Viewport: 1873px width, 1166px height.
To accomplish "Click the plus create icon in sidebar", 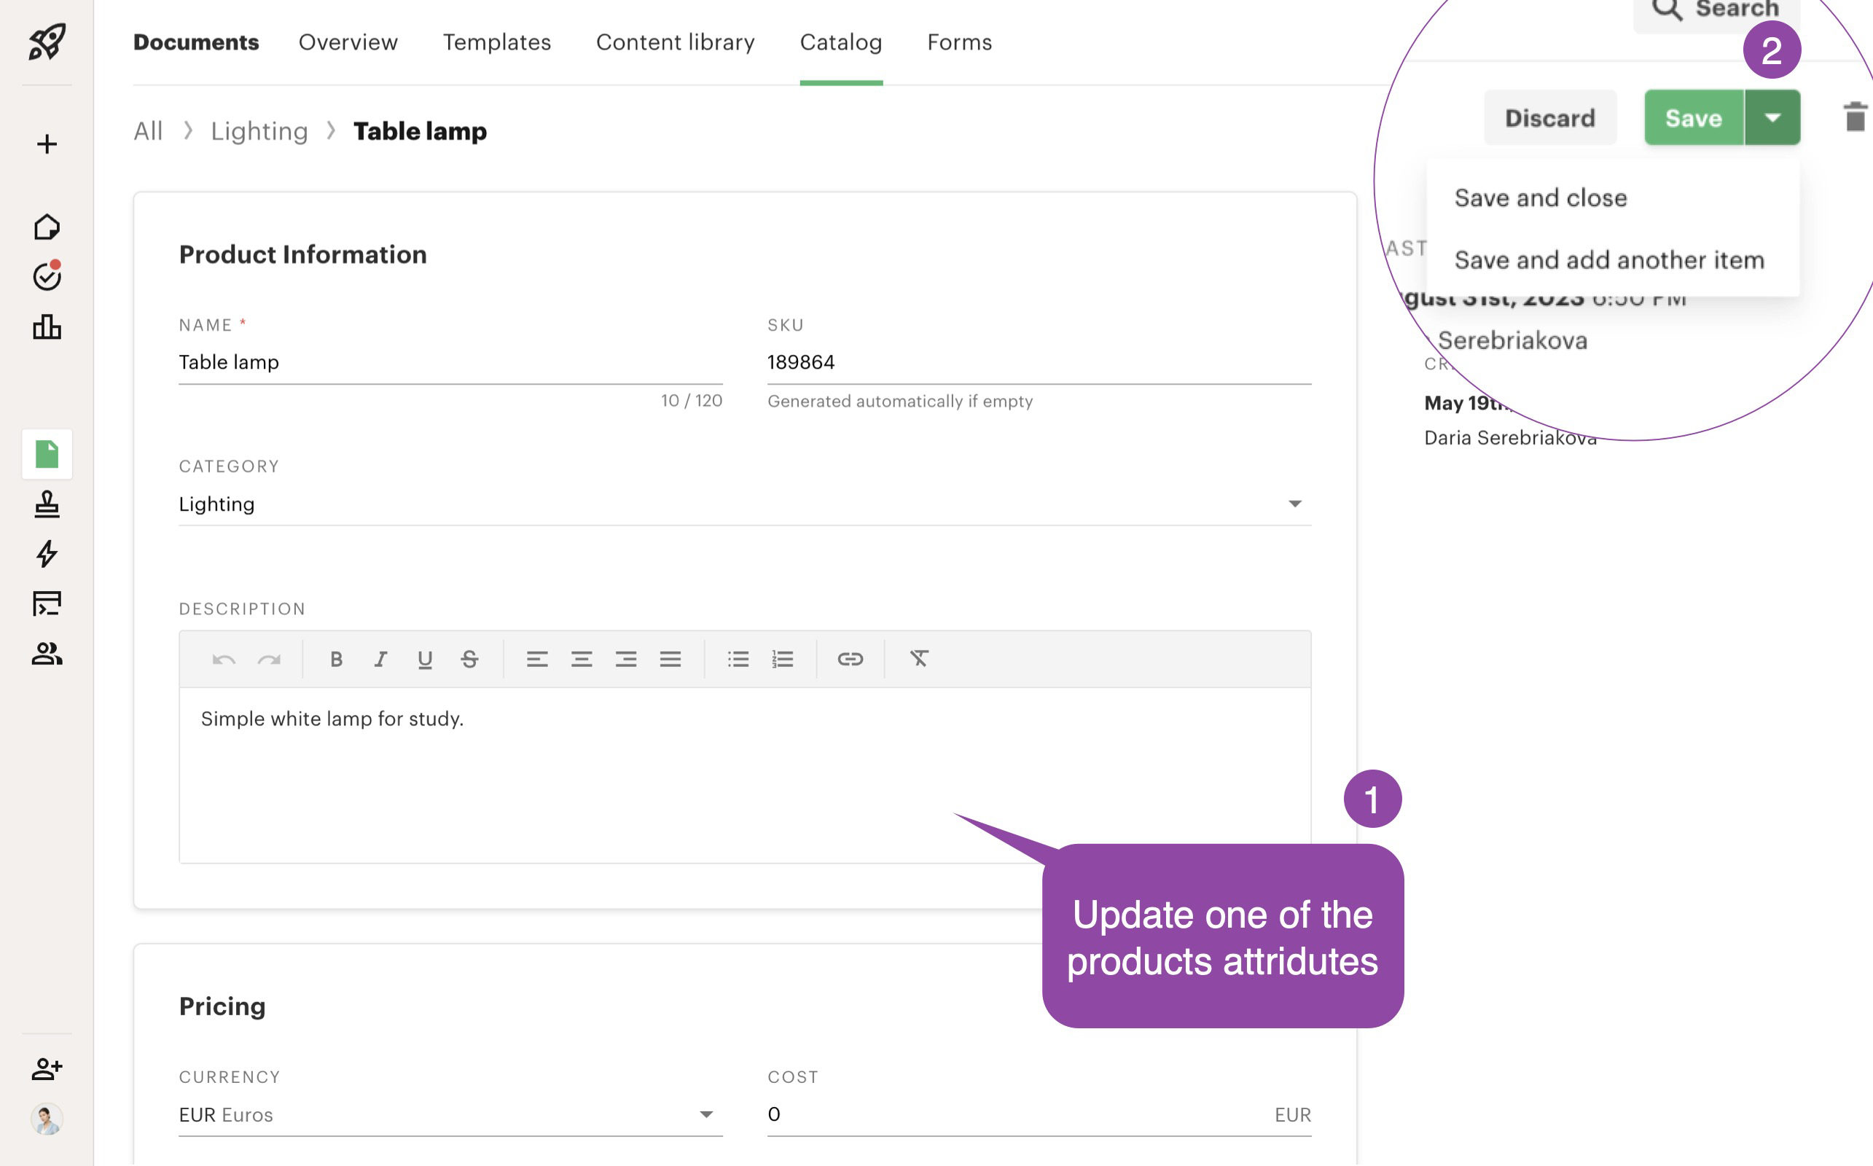I will point(47,144).
